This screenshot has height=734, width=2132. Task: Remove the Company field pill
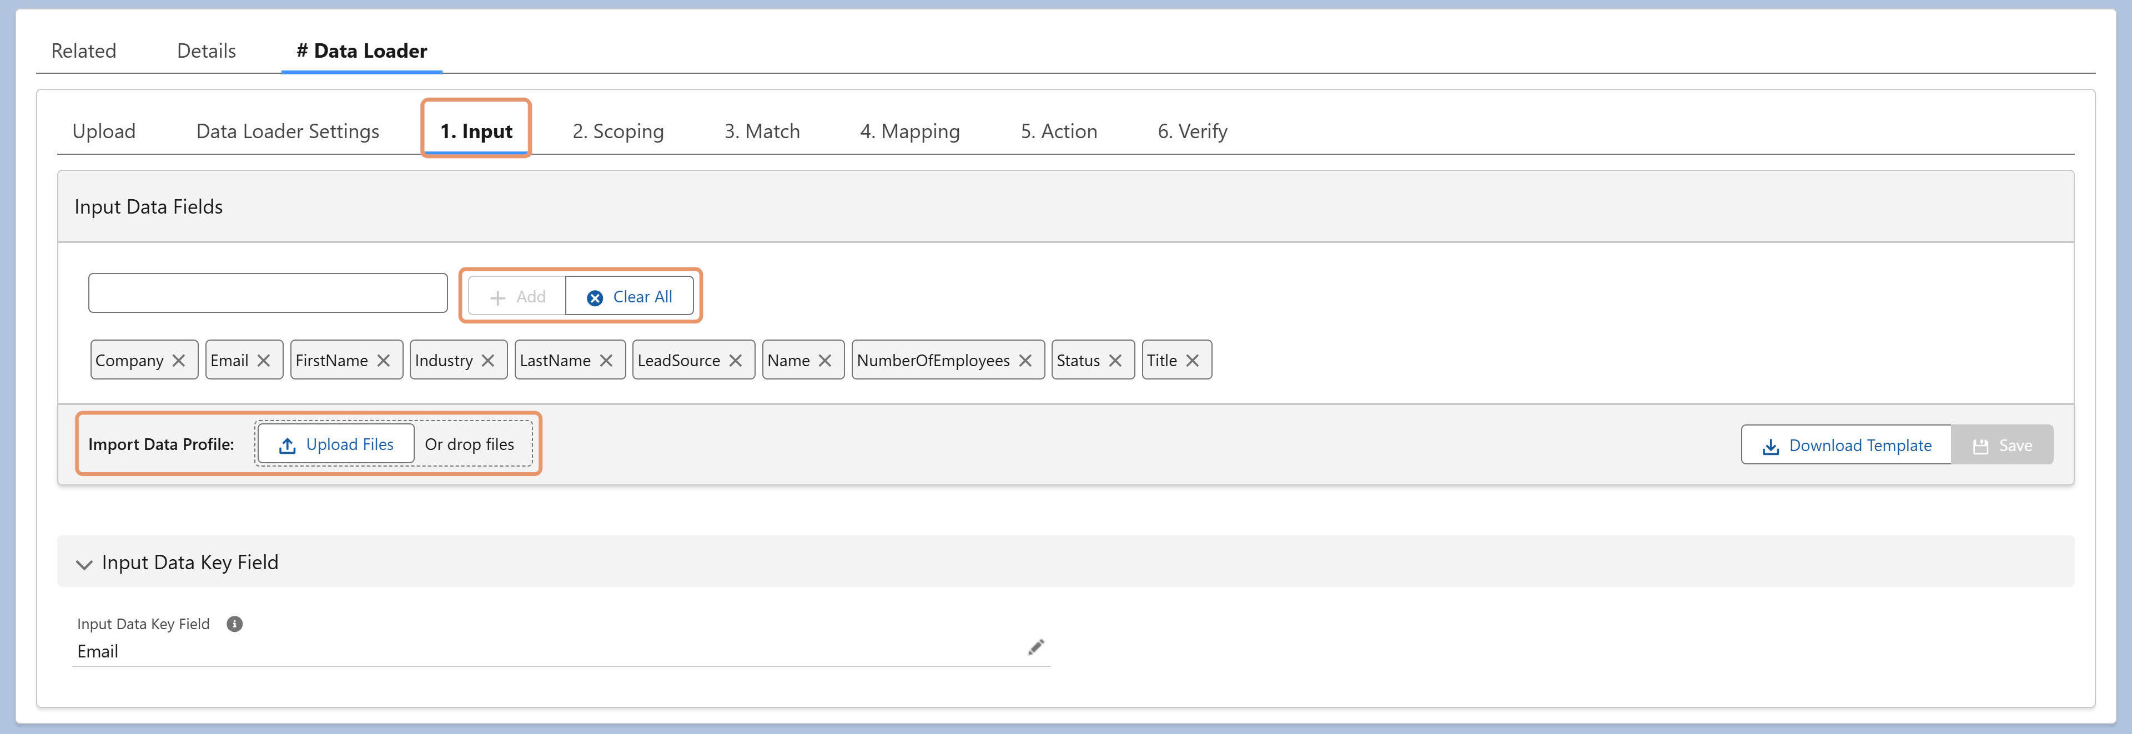178,361
